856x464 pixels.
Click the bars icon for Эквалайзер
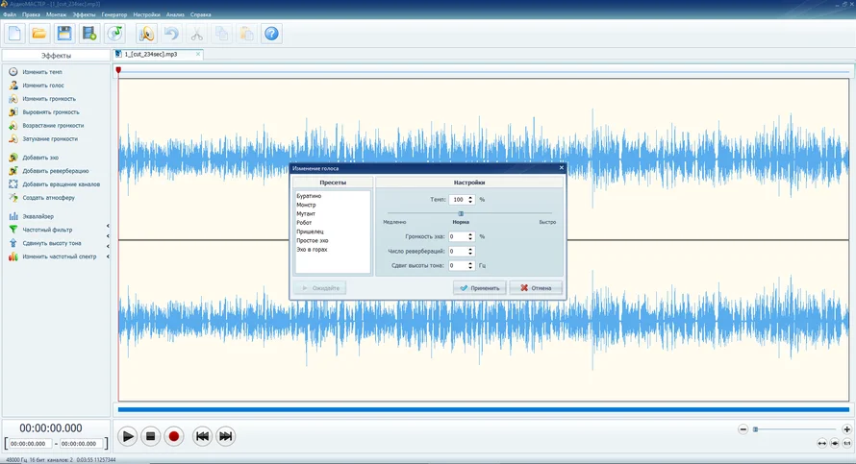pyautogui.click(x=13, y=216)
